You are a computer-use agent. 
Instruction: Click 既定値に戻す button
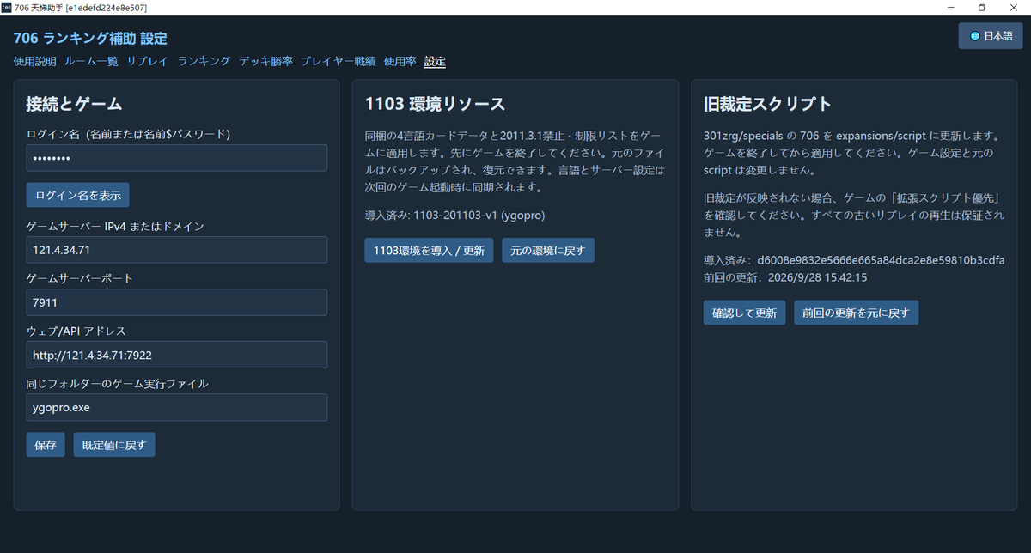(x=114, y=445)
